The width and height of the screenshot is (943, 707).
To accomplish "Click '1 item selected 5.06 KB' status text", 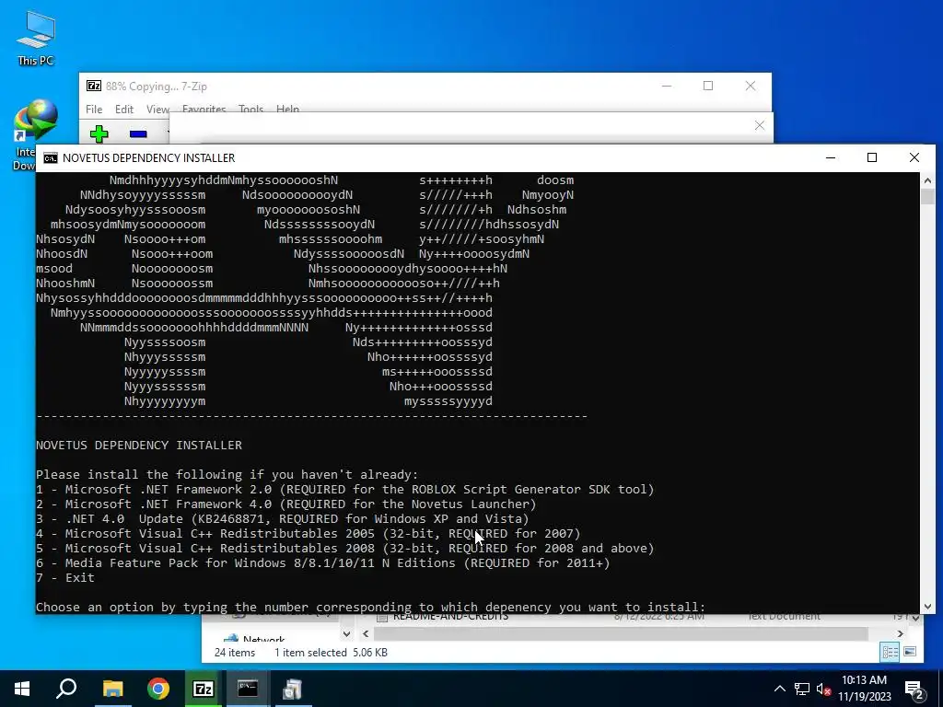I will coord(331,653).
